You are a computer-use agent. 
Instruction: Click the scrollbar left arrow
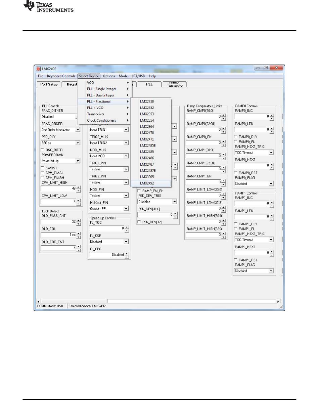[x=38, y=301]
